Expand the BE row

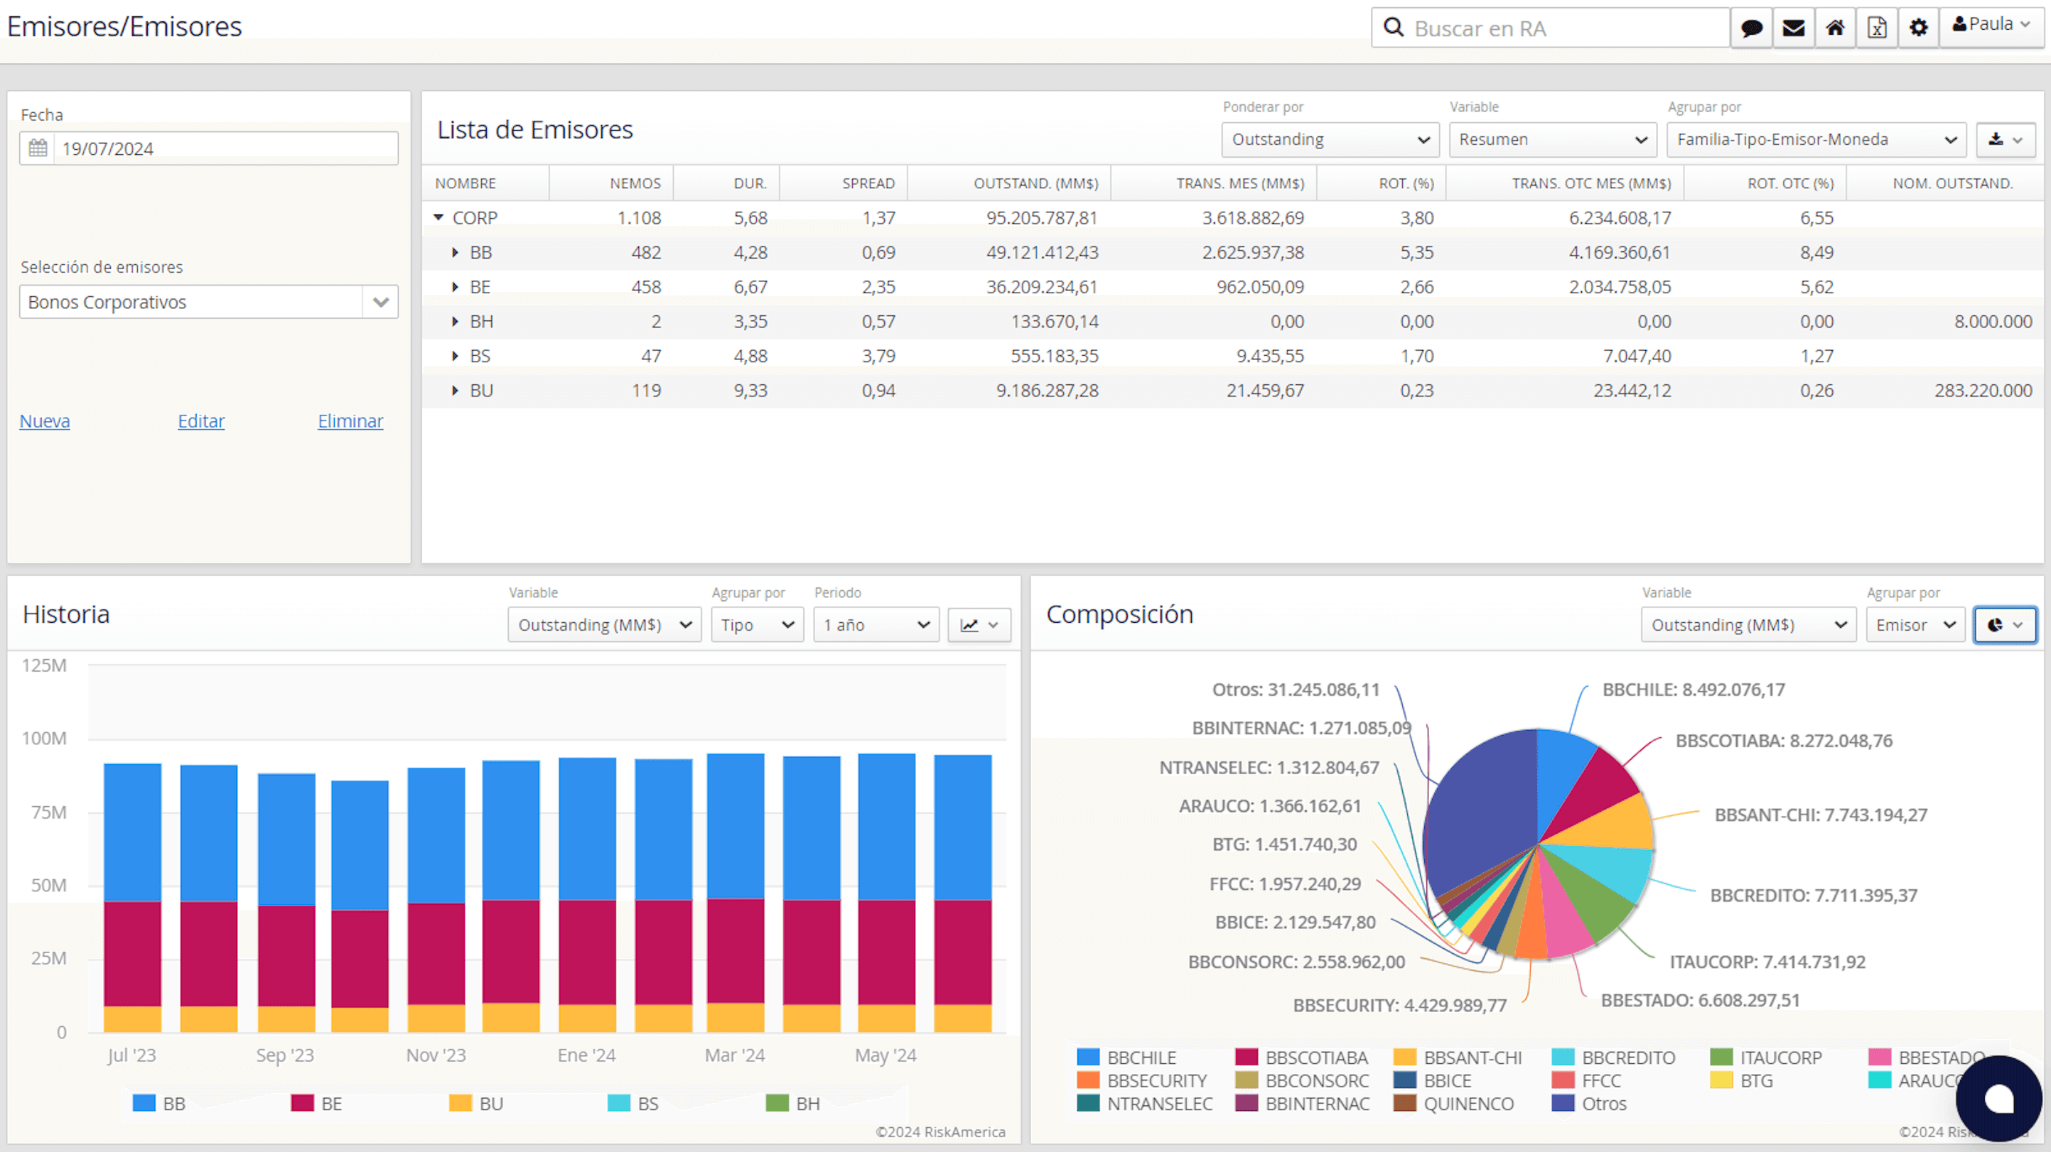456,286
